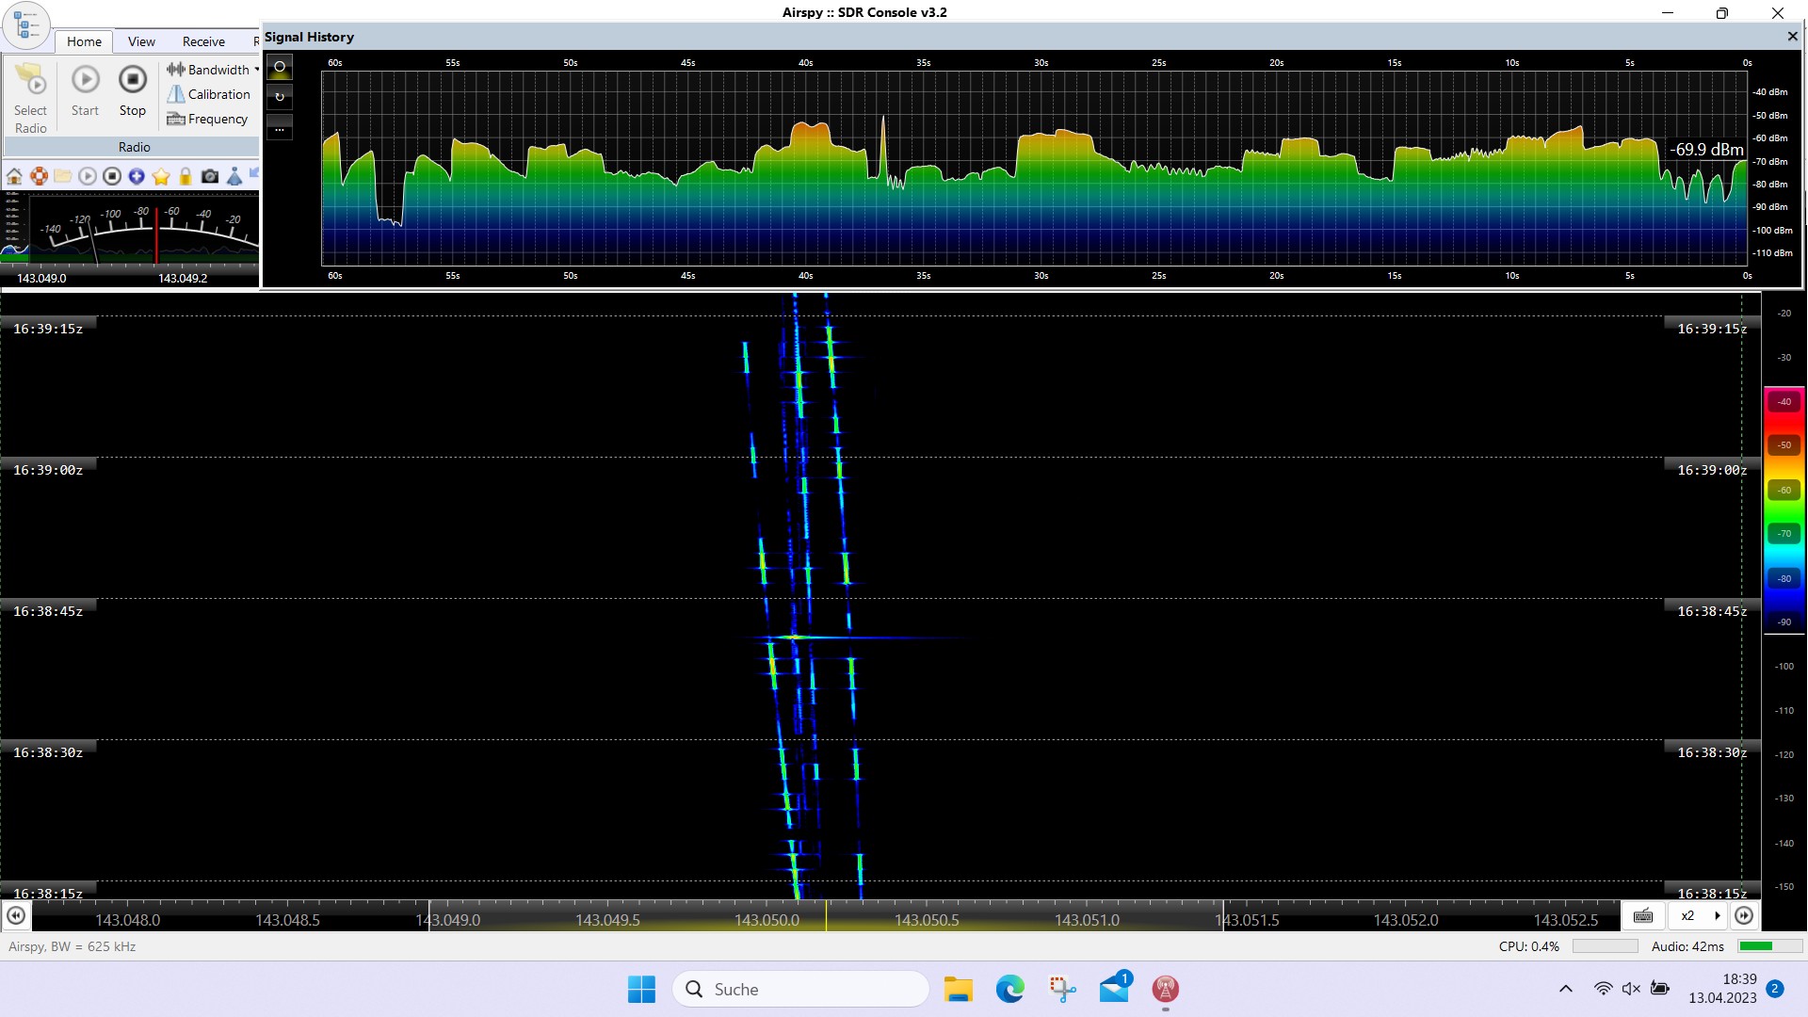Click the 16:38:45z timestamp on the right

(x=1711, y=611)
